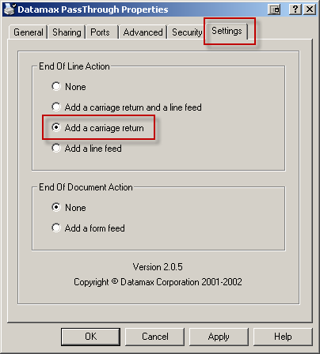Screen dimensions: 320x354
Task: Confirm changes with the OK button
Action: [x=90, y=337]
